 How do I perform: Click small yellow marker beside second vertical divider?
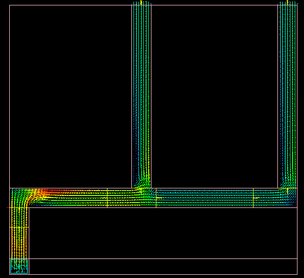159,198
